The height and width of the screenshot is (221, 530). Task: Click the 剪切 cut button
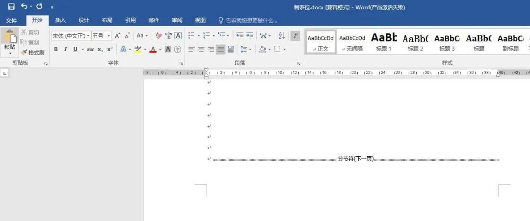[30, 32]
